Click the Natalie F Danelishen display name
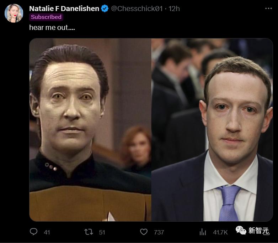278x243 pixels. (x=64, y=9)
